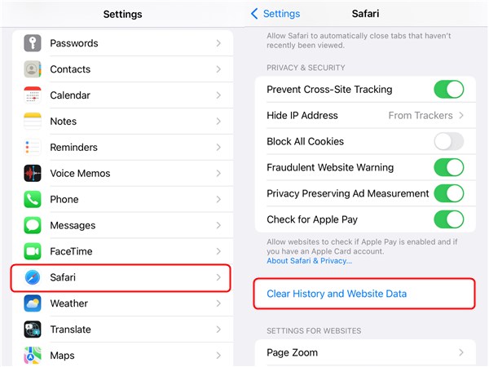Open the Notes settings row

tap(122, 122)
